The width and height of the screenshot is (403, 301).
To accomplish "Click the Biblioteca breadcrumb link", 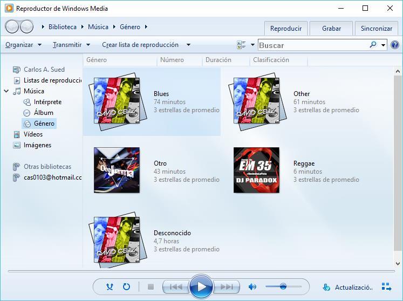I will (63, 27).
